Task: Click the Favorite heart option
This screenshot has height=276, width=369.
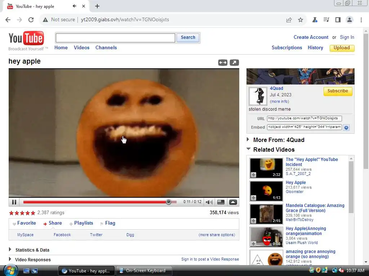Action: (24, 223)
